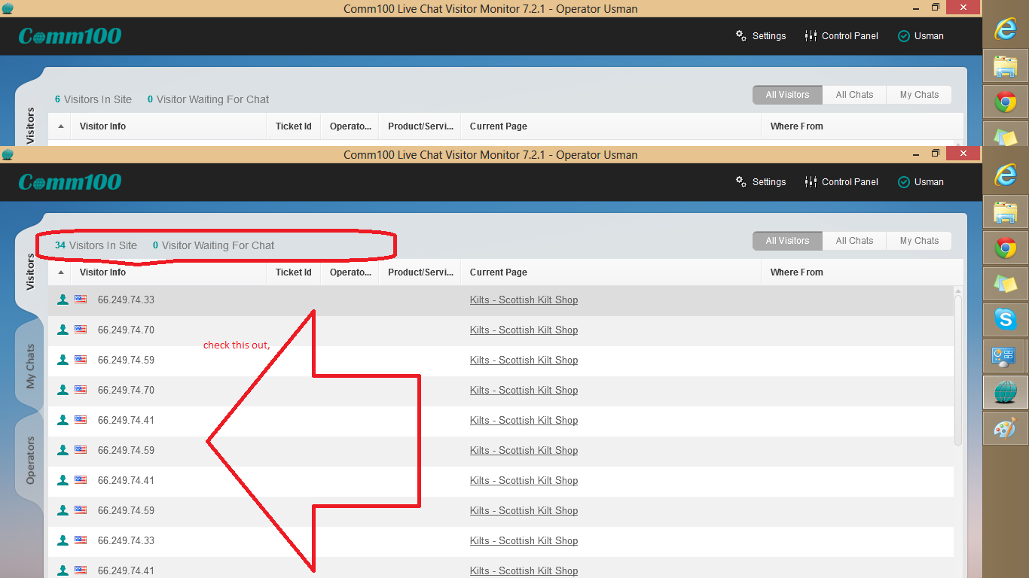Click the '34 Visitors In Site' counter
Screen dimensions: 1029x578
tap(96, 245)
